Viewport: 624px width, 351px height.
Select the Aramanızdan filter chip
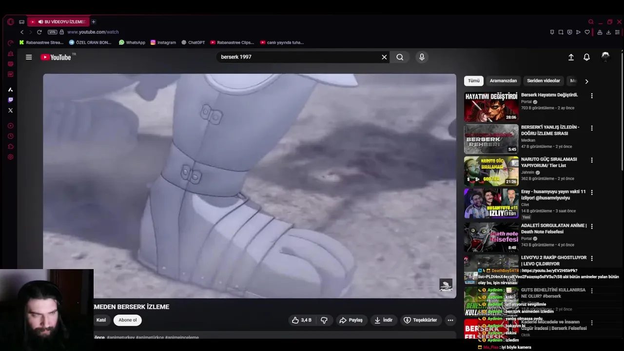(503, 81)
